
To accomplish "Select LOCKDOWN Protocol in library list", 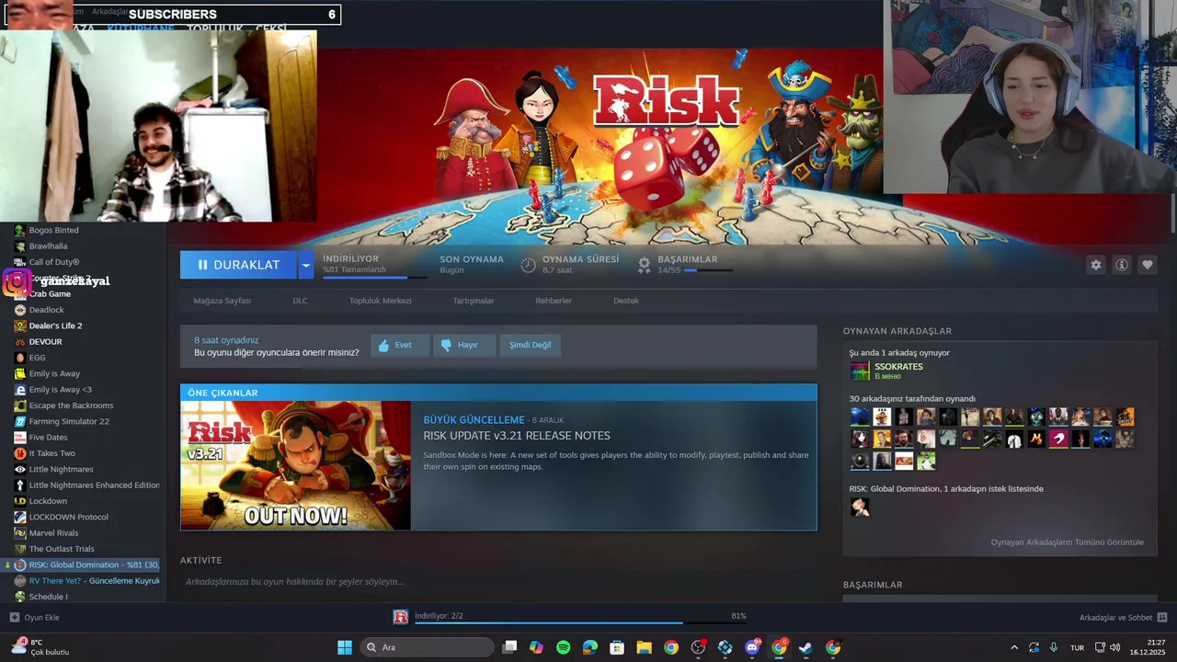I will click(x=68, y=517).
